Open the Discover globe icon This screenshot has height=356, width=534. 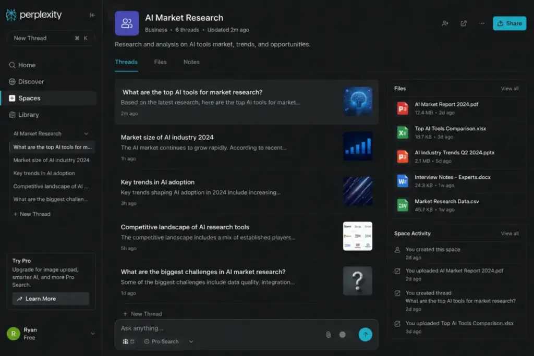point(13,82)
